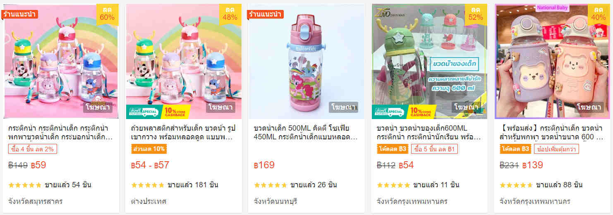
Task: Open the My Little Pony bottle product image
Action: tap(306, 62)
